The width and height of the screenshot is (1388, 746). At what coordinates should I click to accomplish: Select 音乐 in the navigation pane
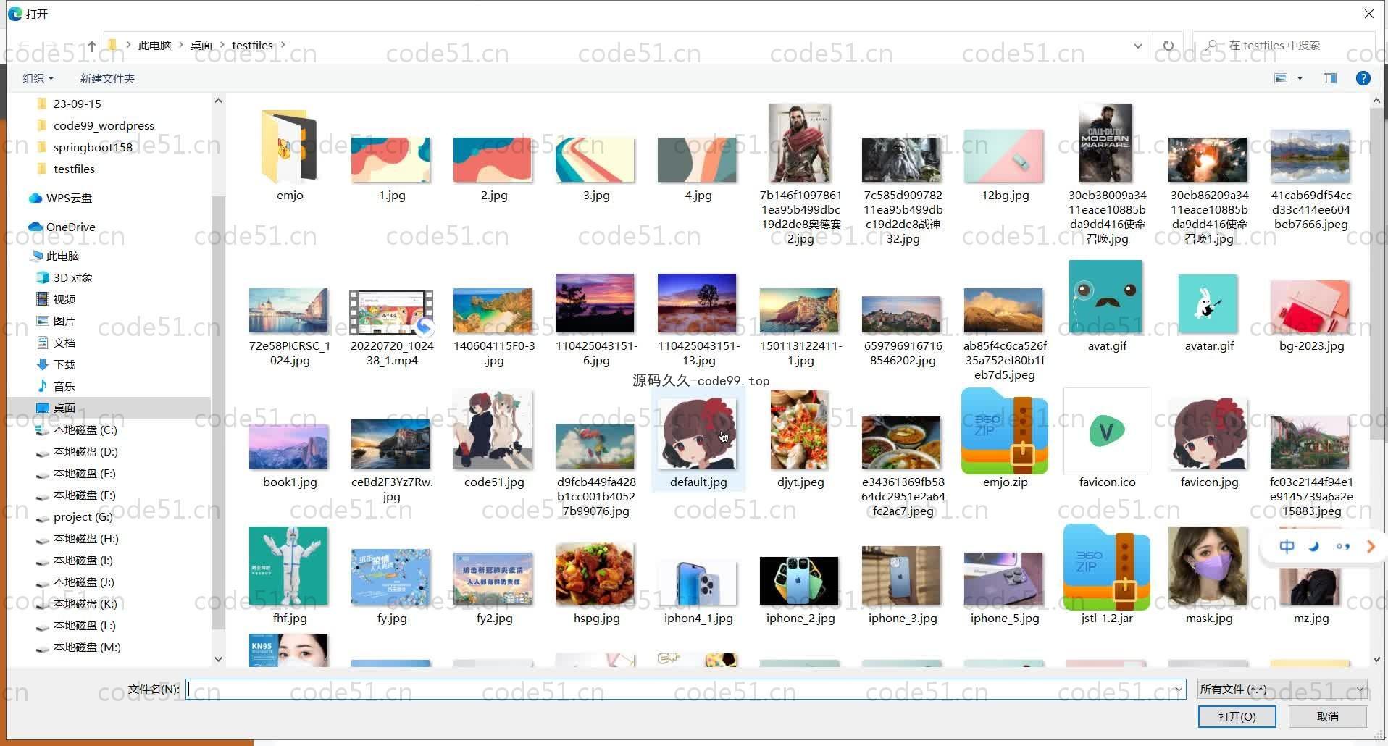64,386
